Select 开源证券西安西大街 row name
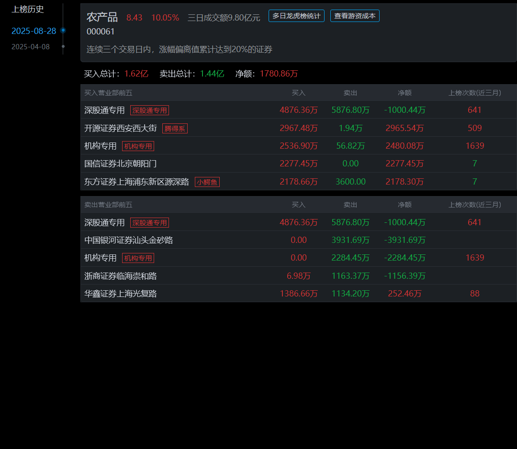517x449 pixels. 120,128
